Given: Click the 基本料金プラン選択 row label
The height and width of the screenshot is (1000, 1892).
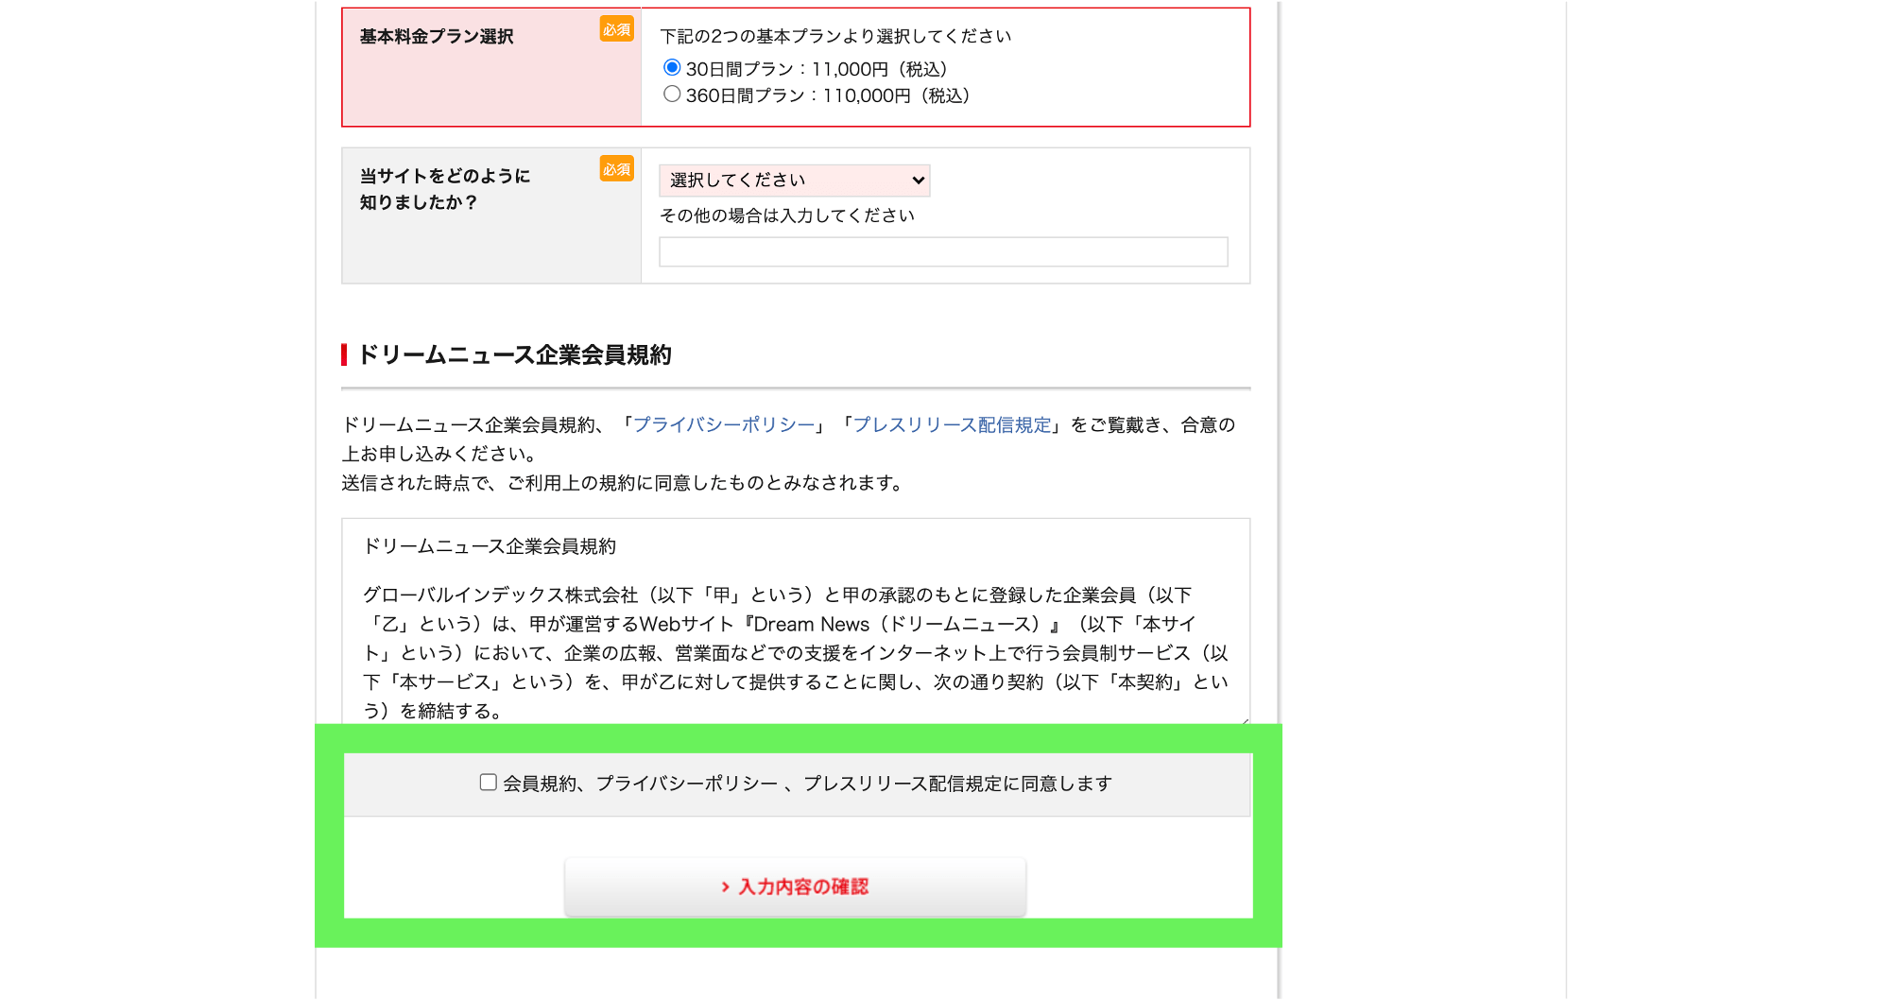Looking at the screenshot, I should coord(437,37).
